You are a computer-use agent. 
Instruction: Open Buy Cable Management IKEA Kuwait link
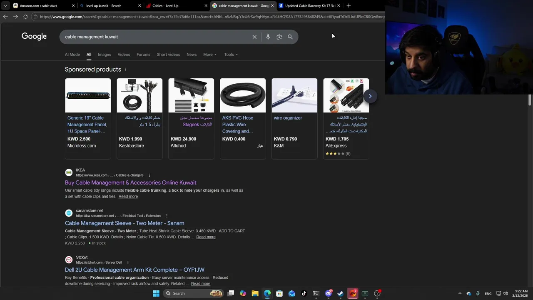click(130, 182)
